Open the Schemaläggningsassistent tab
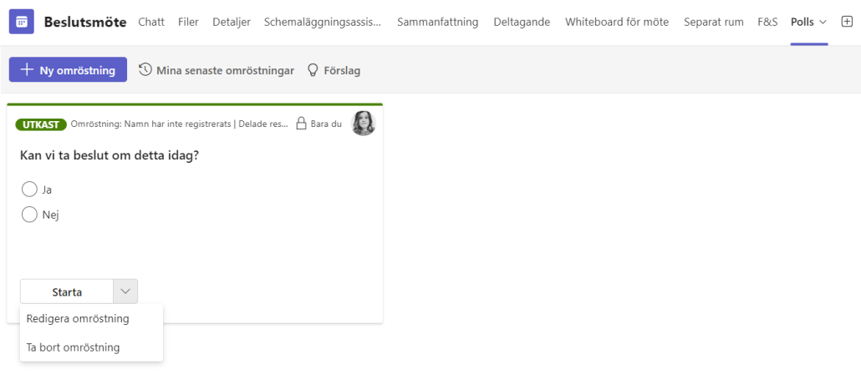The height and width of the screenshot is (380, 861). click(x=323, y=22)
